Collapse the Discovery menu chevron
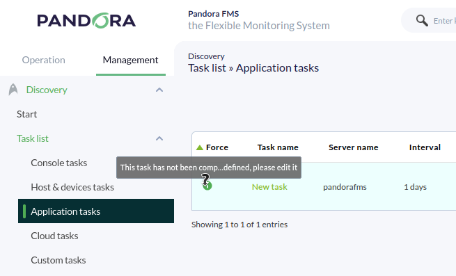456x276 pixels. pyautogui.click(x=159, y=90)
